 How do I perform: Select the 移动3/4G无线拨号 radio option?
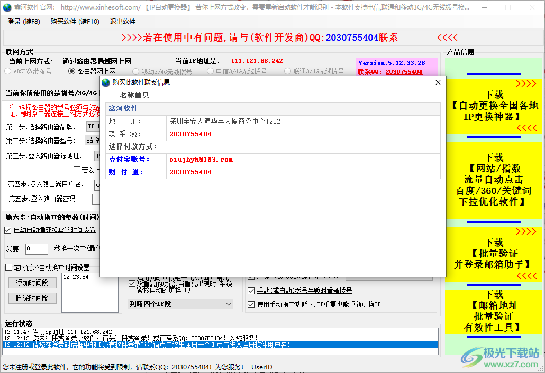pyautogui.click(x=162, y=71)
